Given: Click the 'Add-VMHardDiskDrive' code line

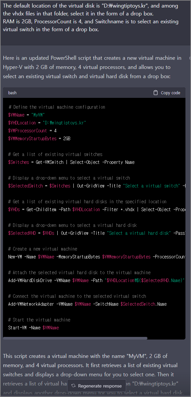Looking at the screenshot, I should coord(97,280).
